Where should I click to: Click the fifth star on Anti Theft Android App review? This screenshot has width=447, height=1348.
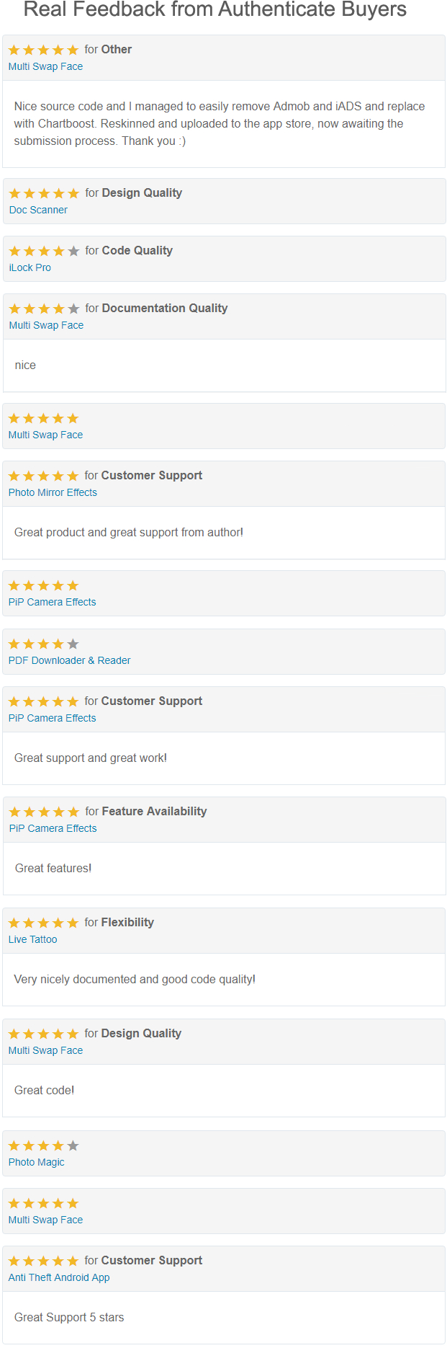pos(73,1261)
